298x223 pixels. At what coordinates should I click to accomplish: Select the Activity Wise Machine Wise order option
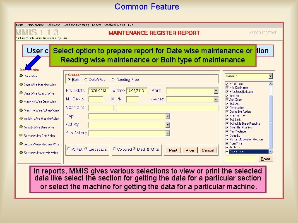pos(41,119)
